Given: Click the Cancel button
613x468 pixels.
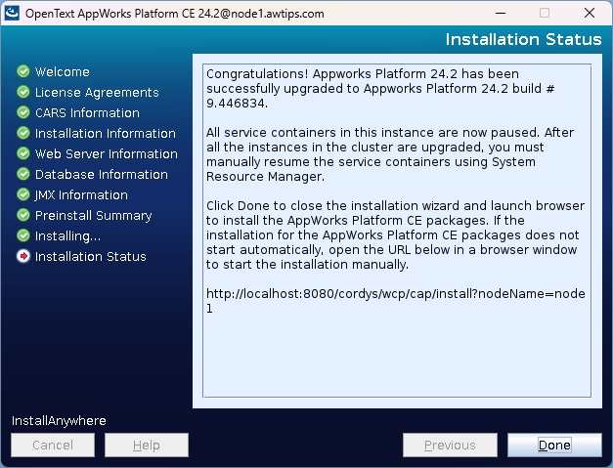Looking at the screenshot, I should (x=53, y=446).
